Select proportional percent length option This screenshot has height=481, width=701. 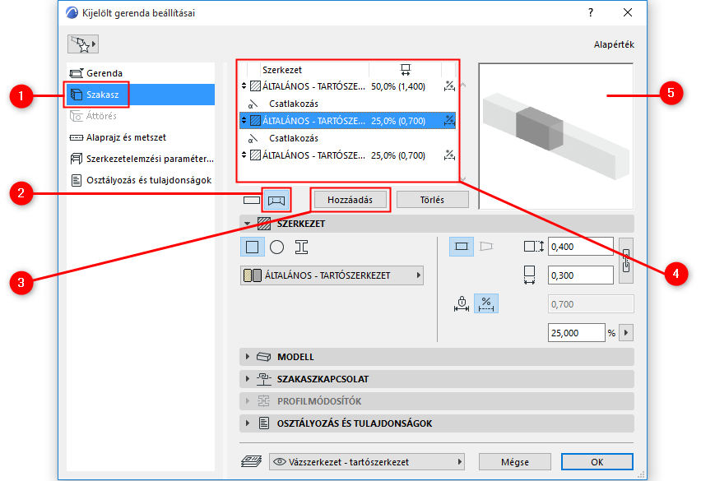click(486, 303)
